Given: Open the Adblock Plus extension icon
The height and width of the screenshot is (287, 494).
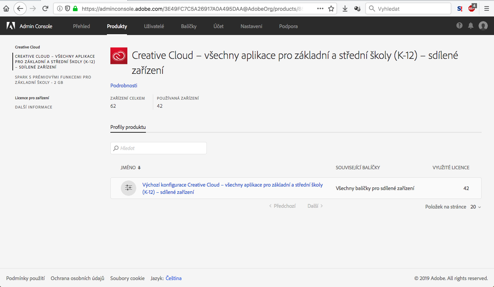Looking at the screenshot, I should pyautogui.click(x=472, y=8).
